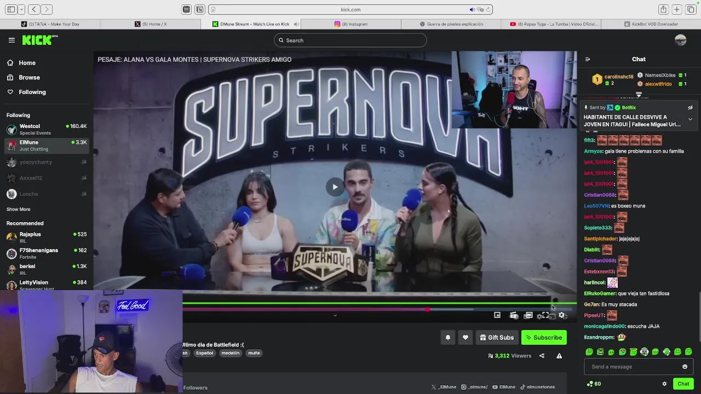
Task: Mute audio via address bar speaker icon
Action: pyautogui.click(x=472, y=9)
